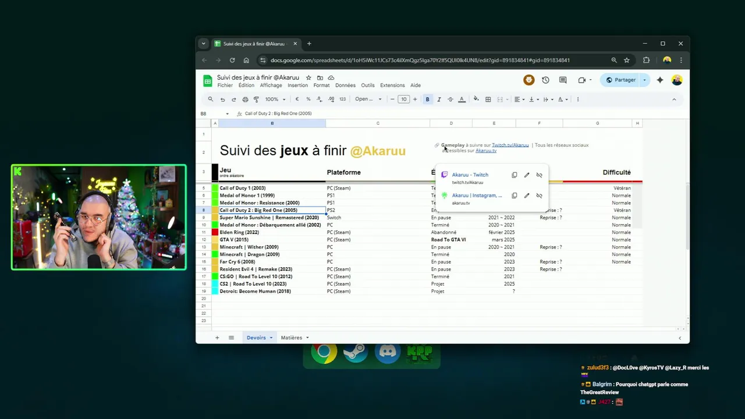View cloud save status

coord(331,77)
